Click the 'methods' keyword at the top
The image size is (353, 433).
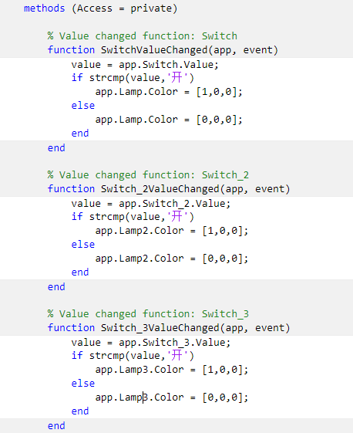[44, 8]
